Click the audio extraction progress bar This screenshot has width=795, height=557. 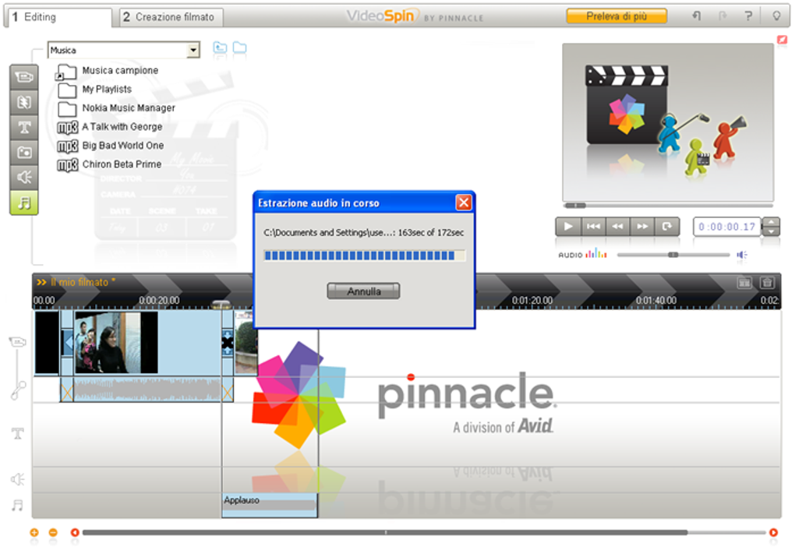363,256
